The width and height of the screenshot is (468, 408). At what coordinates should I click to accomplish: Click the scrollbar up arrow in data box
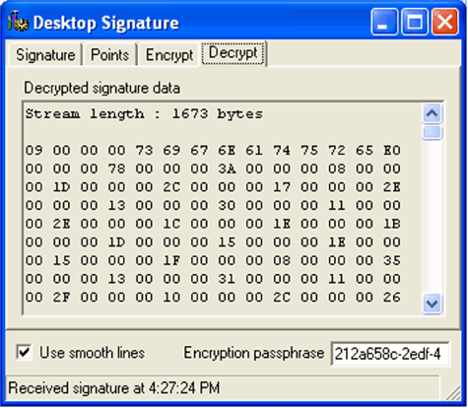point(432,113)
